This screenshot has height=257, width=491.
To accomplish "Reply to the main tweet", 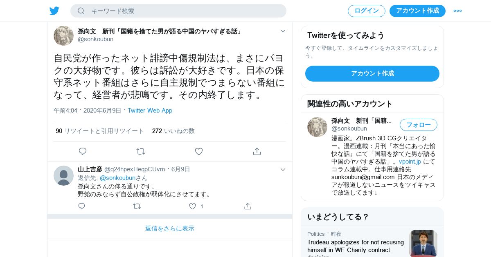I will (83, 151).
